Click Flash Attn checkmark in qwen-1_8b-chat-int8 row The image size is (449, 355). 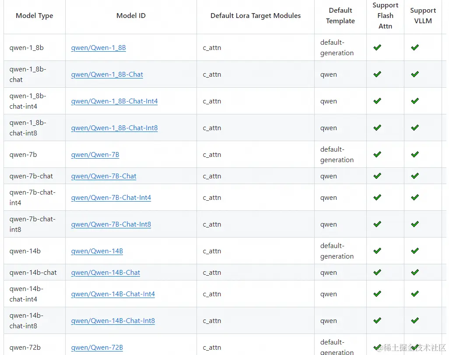(x=377, y=128)
